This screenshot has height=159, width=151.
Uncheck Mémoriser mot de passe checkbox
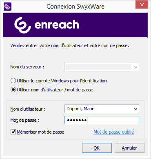tap(13, 132)
